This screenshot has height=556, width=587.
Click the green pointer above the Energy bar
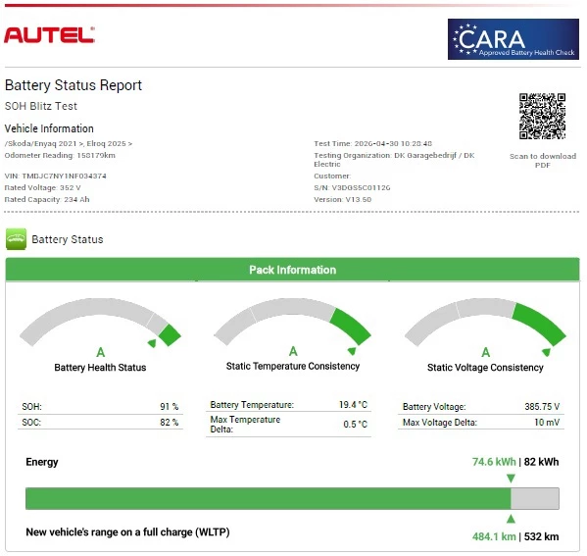[511, 479]
